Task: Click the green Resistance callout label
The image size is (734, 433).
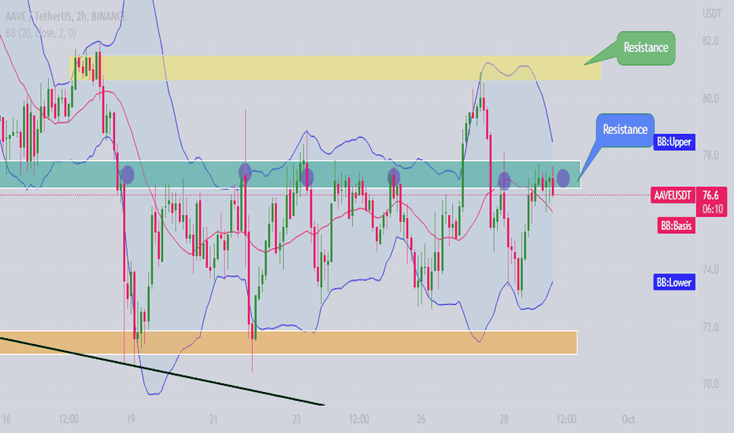Action: [646, 48]
